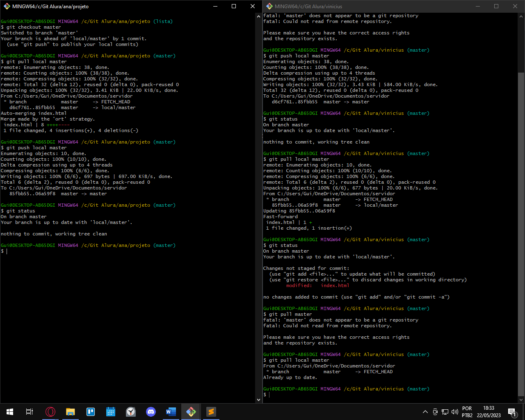The image size is (525, 420).
Task: Click the Git icon in vinicius window title bar
Action: (x=269, y=6)
